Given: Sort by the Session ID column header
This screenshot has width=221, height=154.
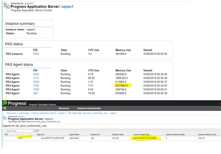Looking at the screenshot, I should (x=101, y=134).
